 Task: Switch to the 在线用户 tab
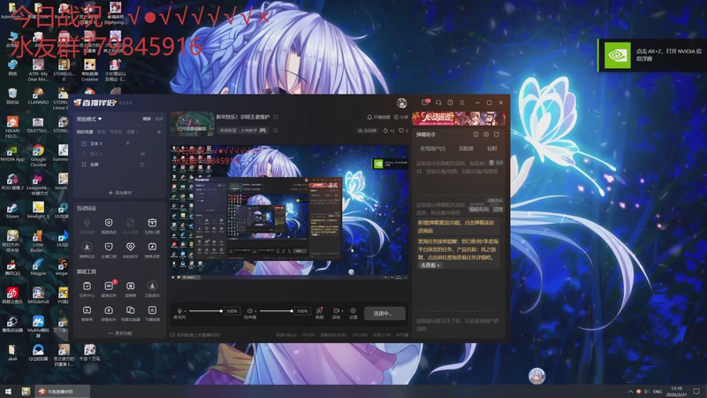pos(432,149)
